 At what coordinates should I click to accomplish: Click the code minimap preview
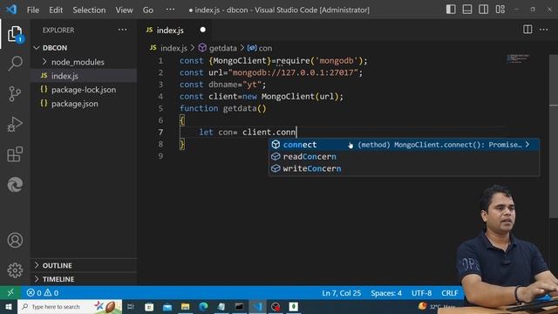[519, 58]
